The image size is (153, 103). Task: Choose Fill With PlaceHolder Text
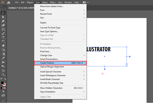click(60, 83)
